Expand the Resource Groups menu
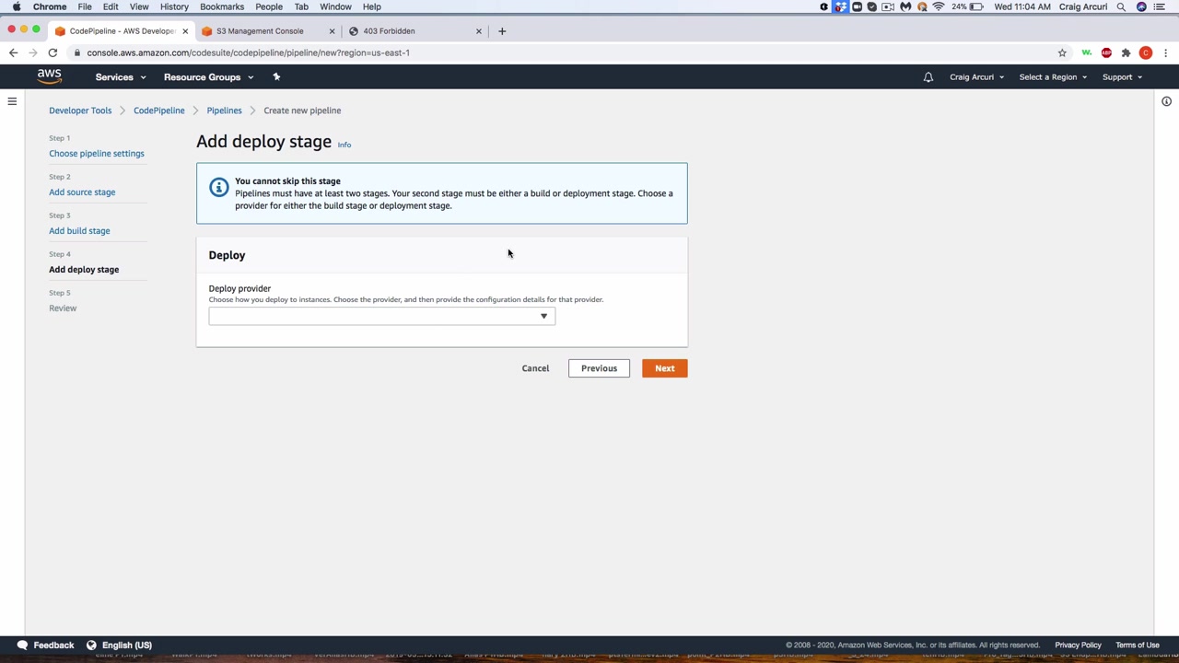1179x663 pixels. [208, 77]
